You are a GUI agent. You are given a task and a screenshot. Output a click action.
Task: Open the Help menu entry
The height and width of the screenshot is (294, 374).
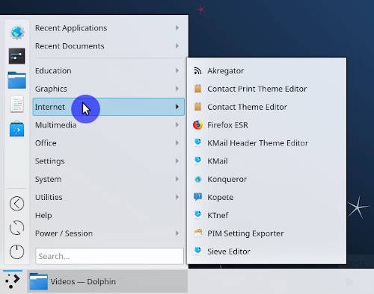pos(108,215)
